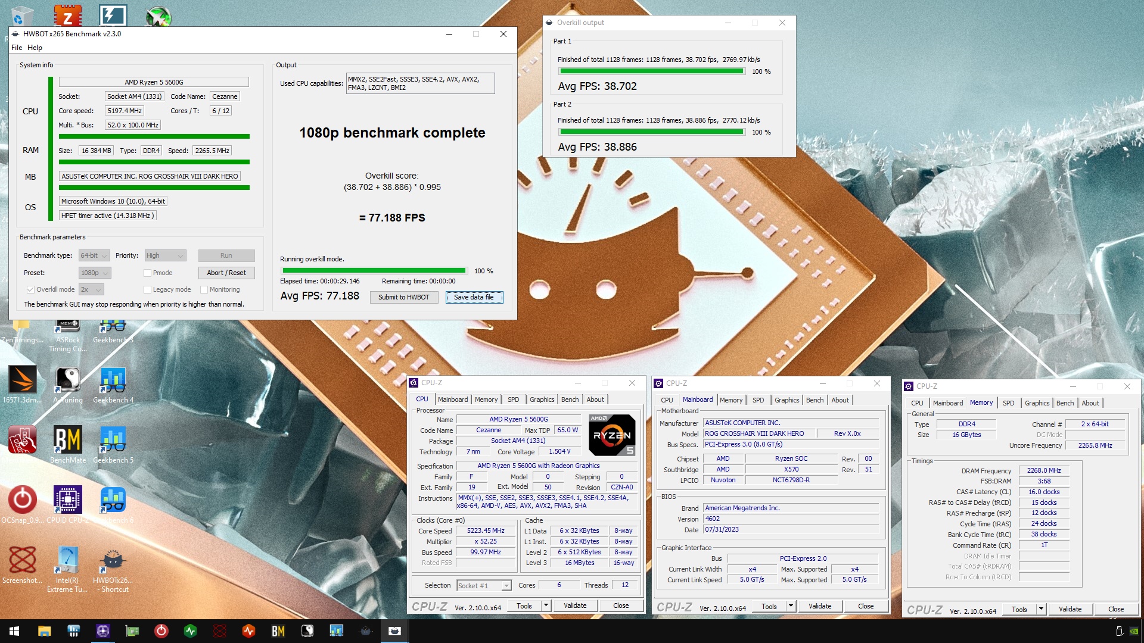Image resolution: width=1144 pixels, height=643 pixels.
Task: Click the active HWBOT x265 taskbar icon
Action: (394, 631)
